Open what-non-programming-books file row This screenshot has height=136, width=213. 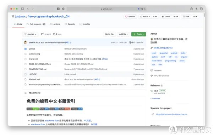point(45,84)
